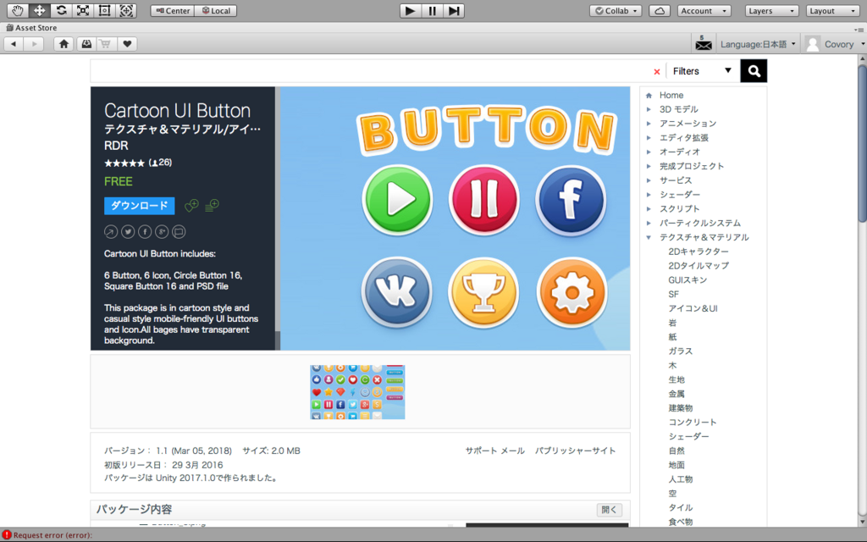Select the Scale tool
This screenshot has width=867, height=542.
(82, 10)
